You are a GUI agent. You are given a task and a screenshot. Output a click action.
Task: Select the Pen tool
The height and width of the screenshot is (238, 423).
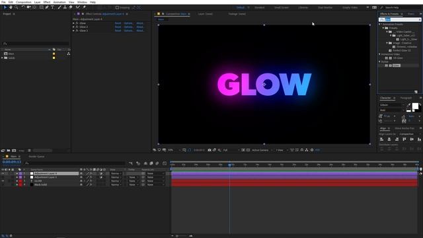point(47,7)
